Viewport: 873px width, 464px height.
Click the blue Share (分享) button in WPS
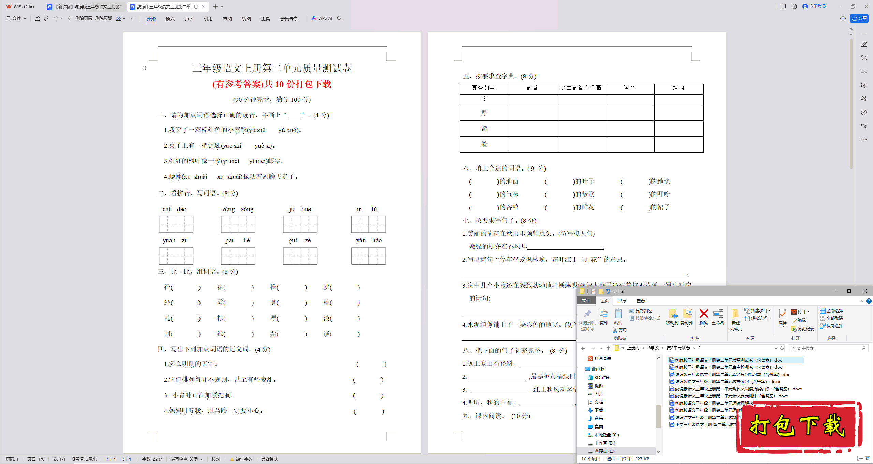[x=859, y=18]
